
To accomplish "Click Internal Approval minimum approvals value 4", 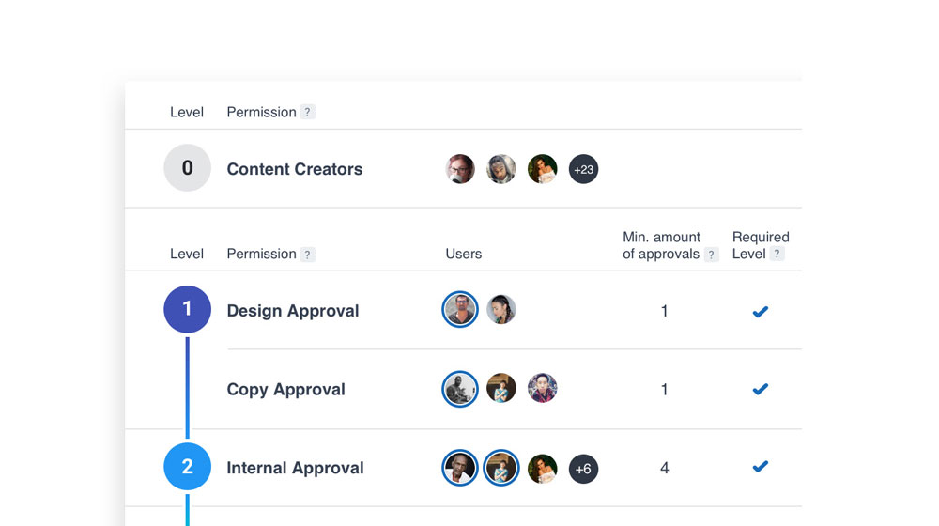I will tap(665, 468).
